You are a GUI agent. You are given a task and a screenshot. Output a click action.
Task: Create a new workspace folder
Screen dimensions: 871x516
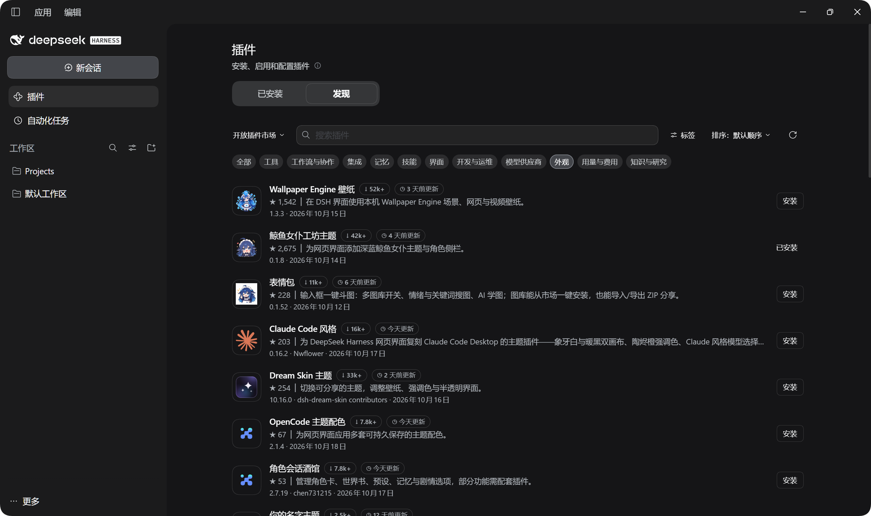(151, 148)
